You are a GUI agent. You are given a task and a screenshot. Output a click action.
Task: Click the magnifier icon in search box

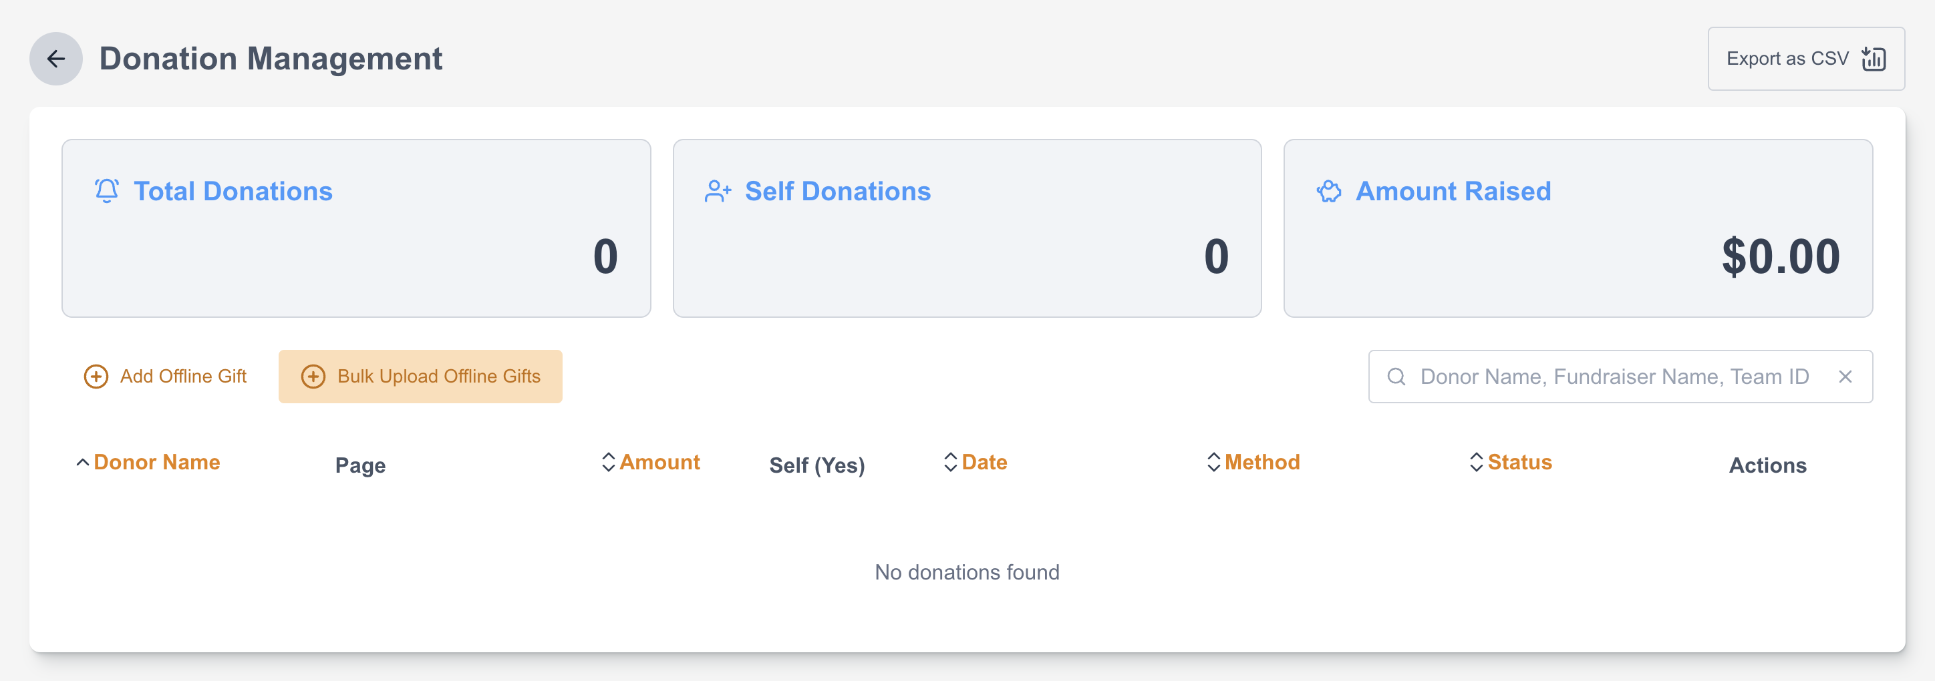tap(1396, 376)
